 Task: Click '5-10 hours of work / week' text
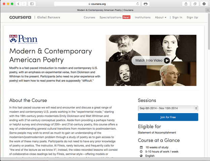pos(162,152)
